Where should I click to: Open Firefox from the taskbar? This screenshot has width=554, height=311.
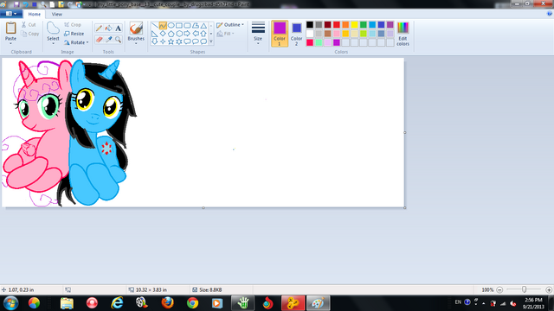[x=167, y=302]
